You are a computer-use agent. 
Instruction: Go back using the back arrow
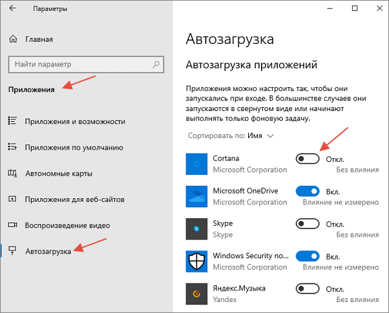click(12, 8)
